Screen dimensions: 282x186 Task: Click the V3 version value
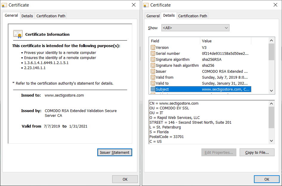click(x=204, y=47)
